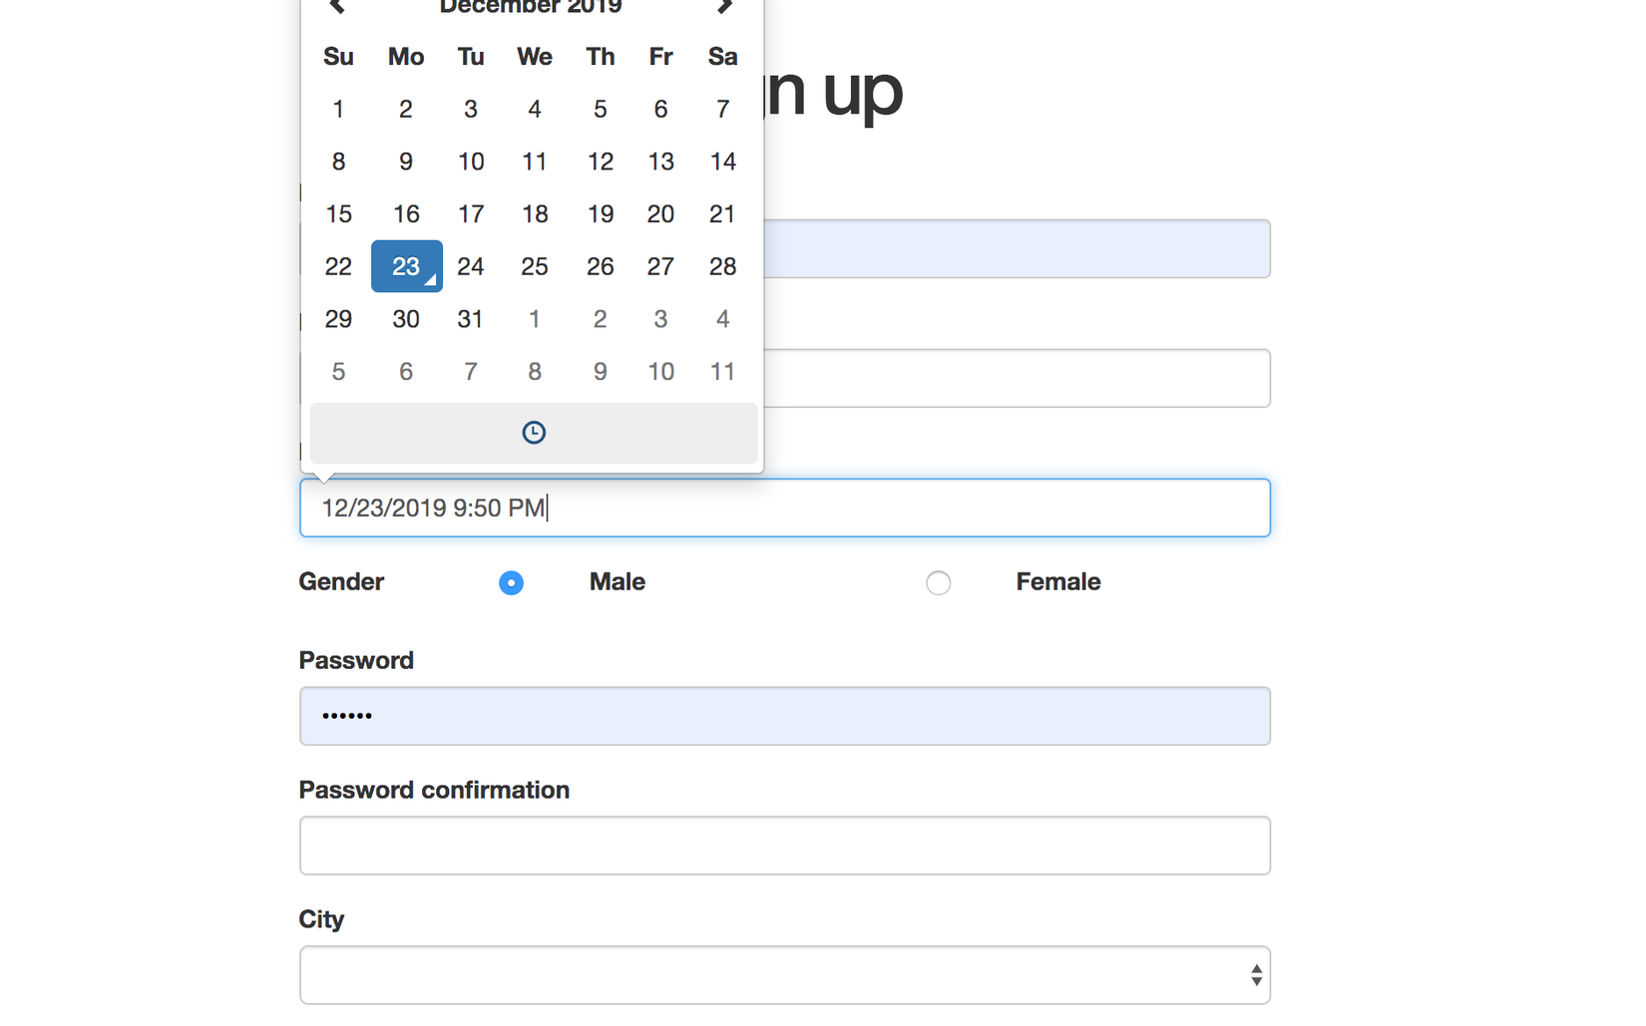Select December 14 in calendar
Viewport: 1646px width, 1026px height.
coord(722,162)
